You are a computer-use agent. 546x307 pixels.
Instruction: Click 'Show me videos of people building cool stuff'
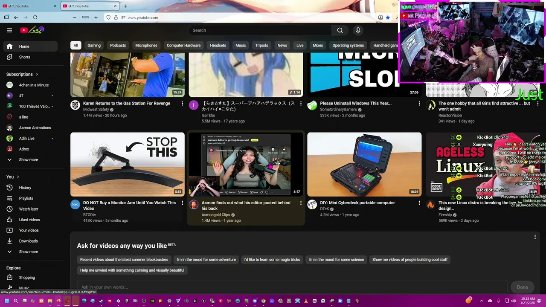pyautogui.click(x=410, y=260)
